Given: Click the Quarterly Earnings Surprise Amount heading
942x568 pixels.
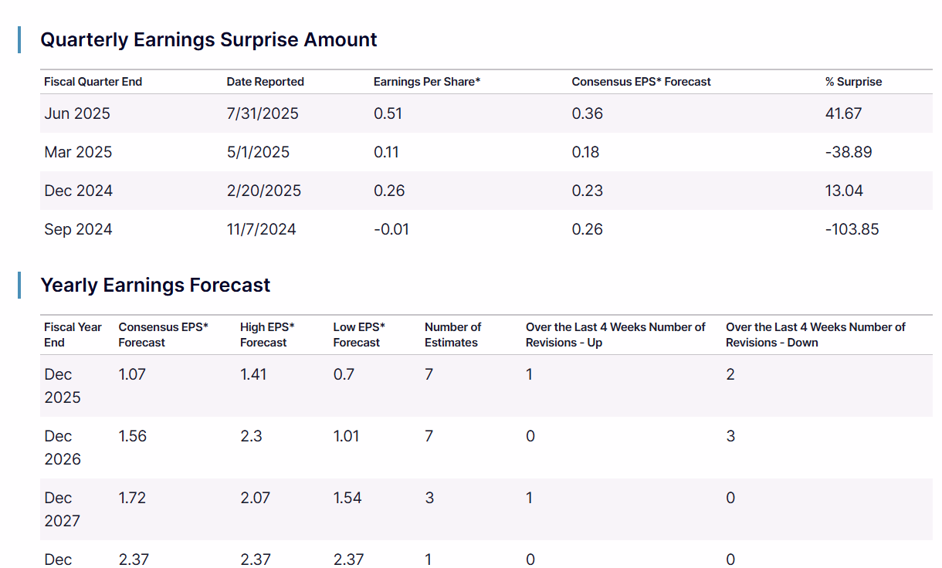Looking at the screenshot, I should [208, 39].
